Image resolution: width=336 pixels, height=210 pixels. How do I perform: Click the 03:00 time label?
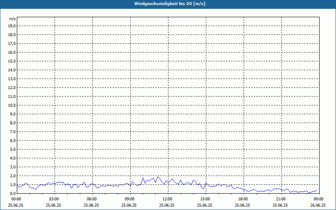(x=54, y=199)
